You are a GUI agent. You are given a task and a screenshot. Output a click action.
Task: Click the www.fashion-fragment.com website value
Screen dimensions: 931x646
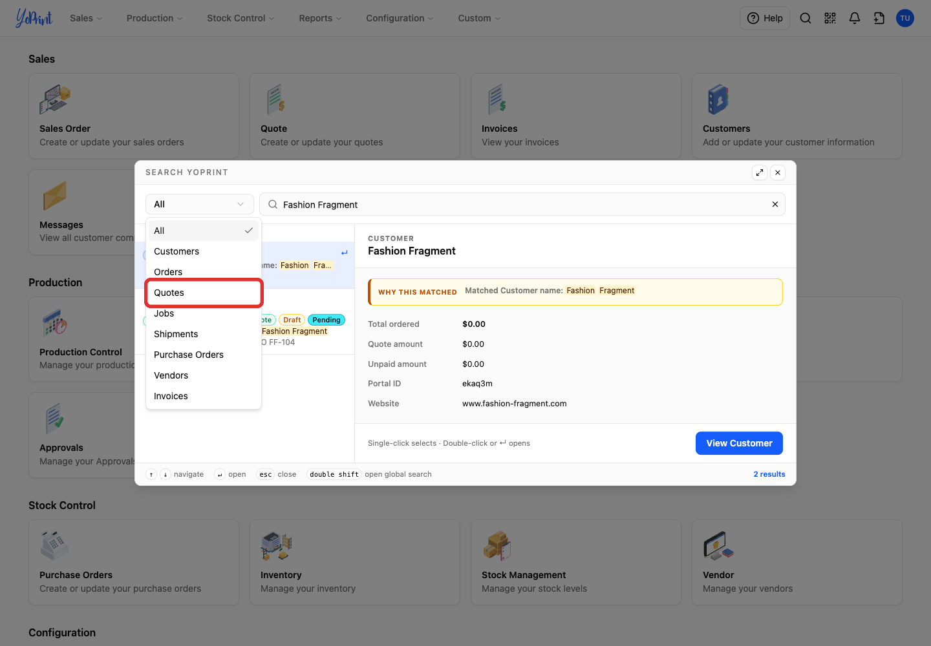514,404
